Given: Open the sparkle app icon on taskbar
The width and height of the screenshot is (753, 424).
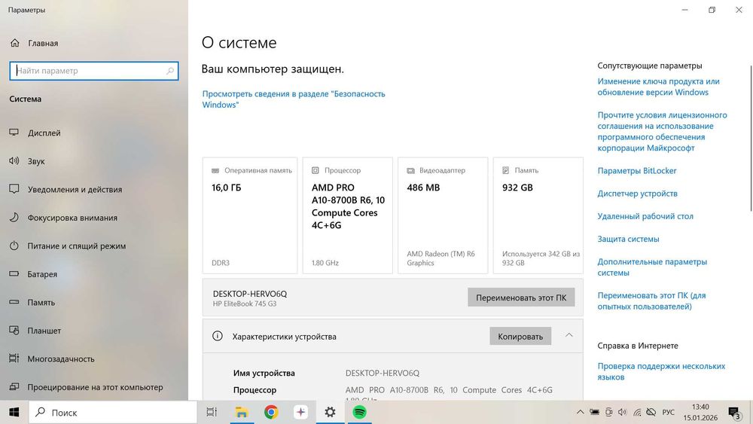Looking at the screenshot, I should pos(300,413).
